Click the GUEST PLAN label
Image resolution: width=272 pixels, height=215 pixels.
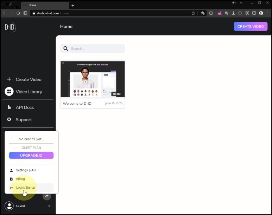coord(31,148)
